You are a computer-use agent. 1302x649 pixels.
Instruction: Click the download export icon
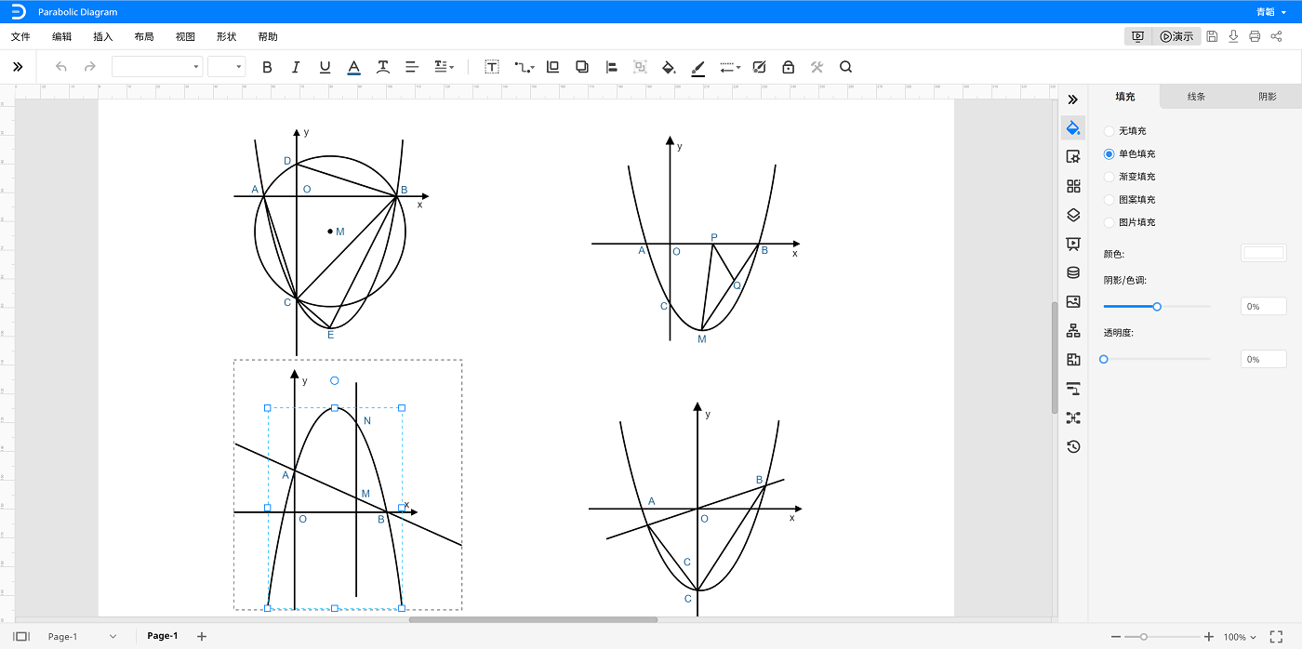coord(1233,36)
